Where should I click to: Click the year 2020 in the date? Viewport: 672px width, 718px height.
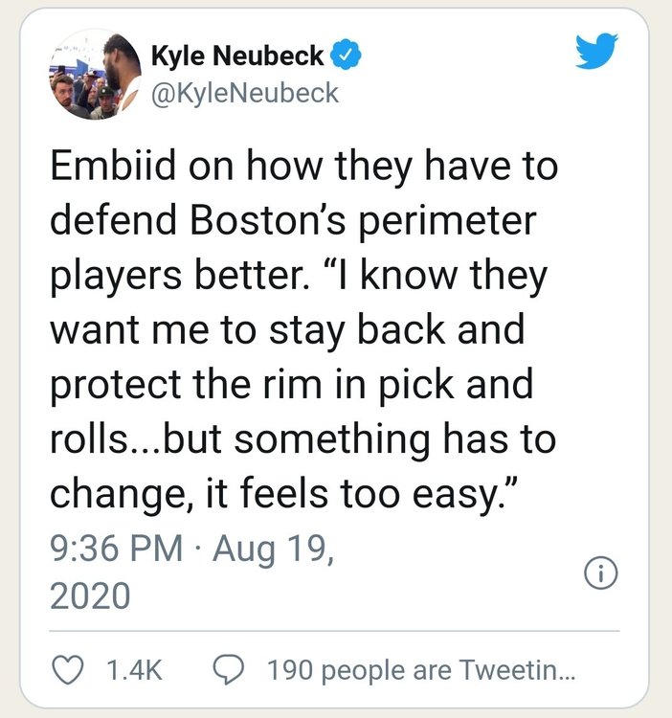pyautogui.click(x=89, y=595)
